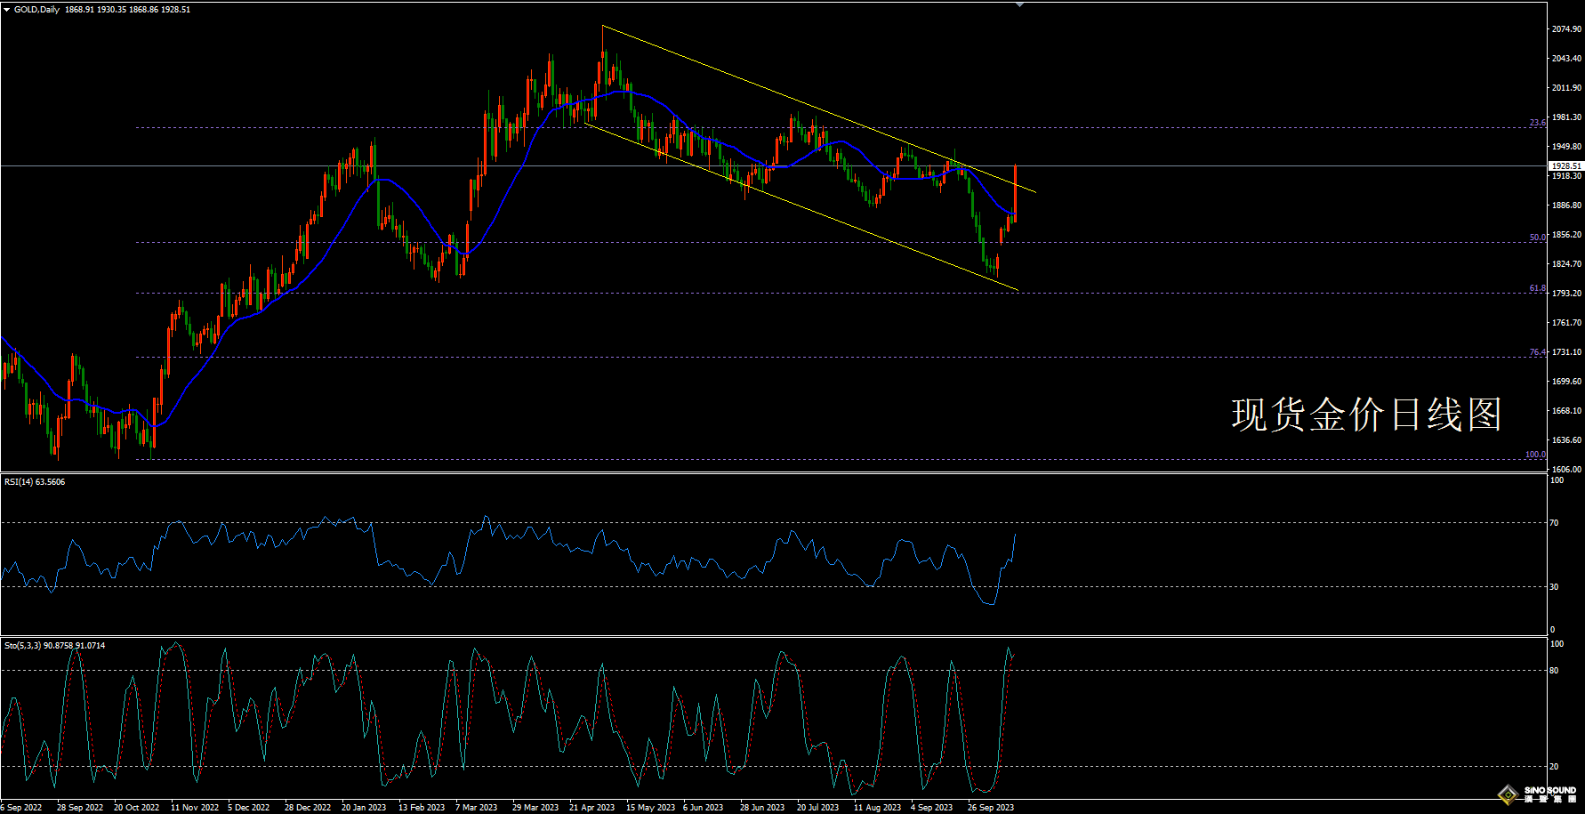This screenshot has width=1585, height=814.
Task: Click the 29 Mar 2023 date label
Action: (535, 808)
